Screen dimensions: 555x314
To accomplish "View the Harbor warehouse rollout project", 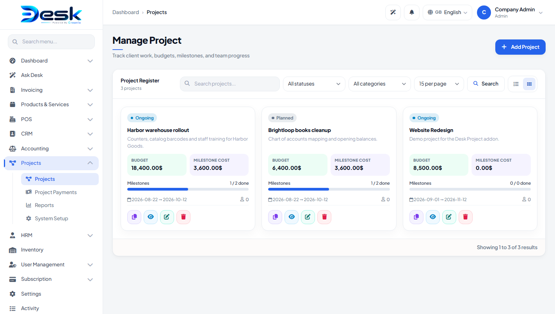I will tap(151, 217).
